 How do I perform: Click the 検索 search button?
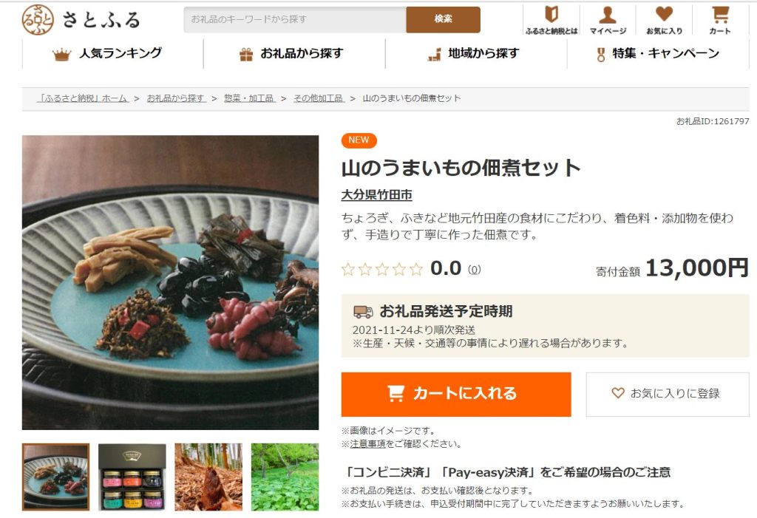[444, 19]
